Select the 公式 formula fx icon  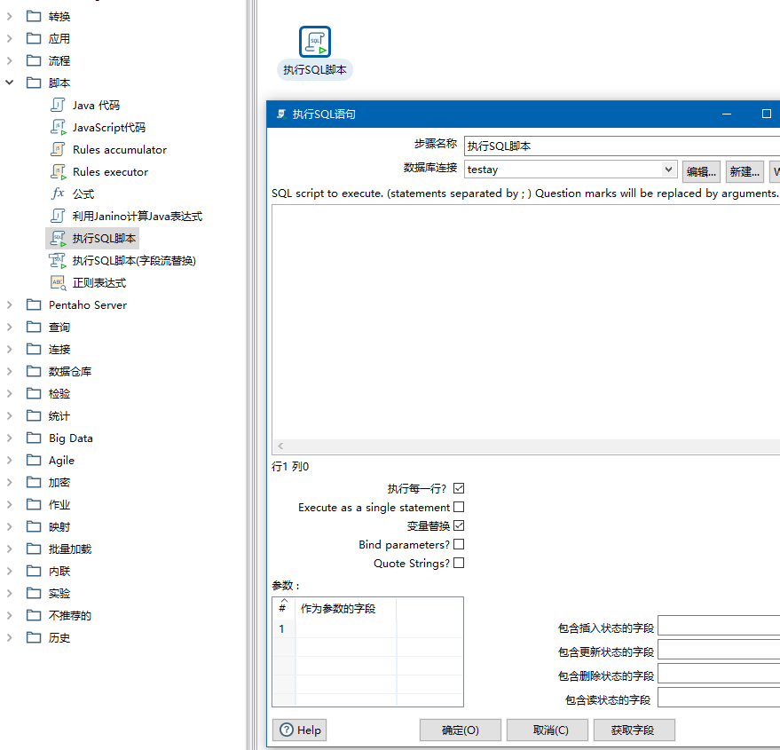click(x=58, y=193)
